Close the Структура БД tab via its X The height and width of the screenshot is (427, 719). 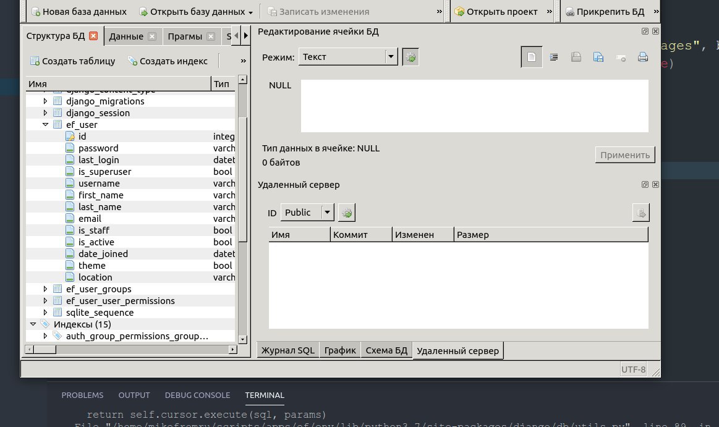coord(93,36)
